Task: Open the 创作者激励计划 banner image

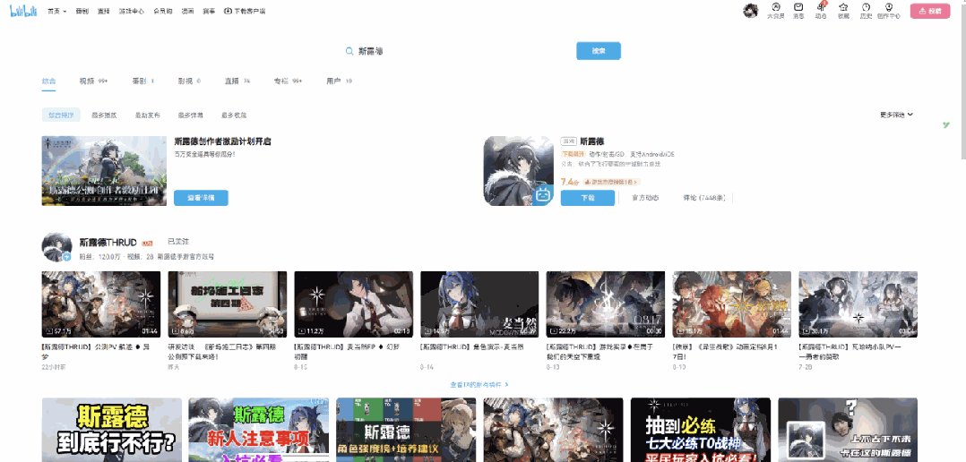Action: coord(104,171)
